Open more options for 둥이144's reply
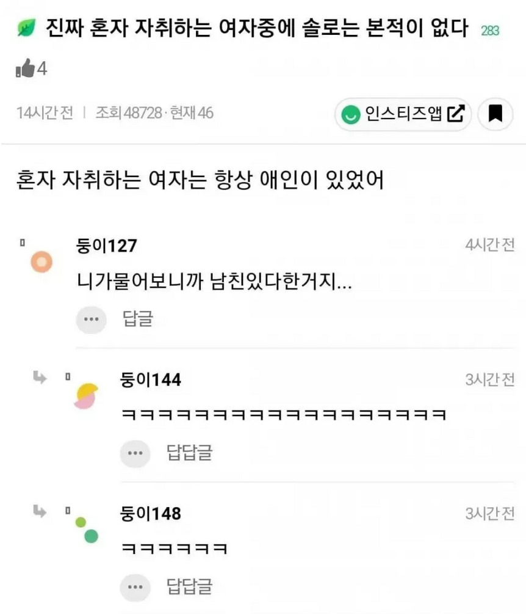This screenshot has height=614, width=526. point(135,453)
